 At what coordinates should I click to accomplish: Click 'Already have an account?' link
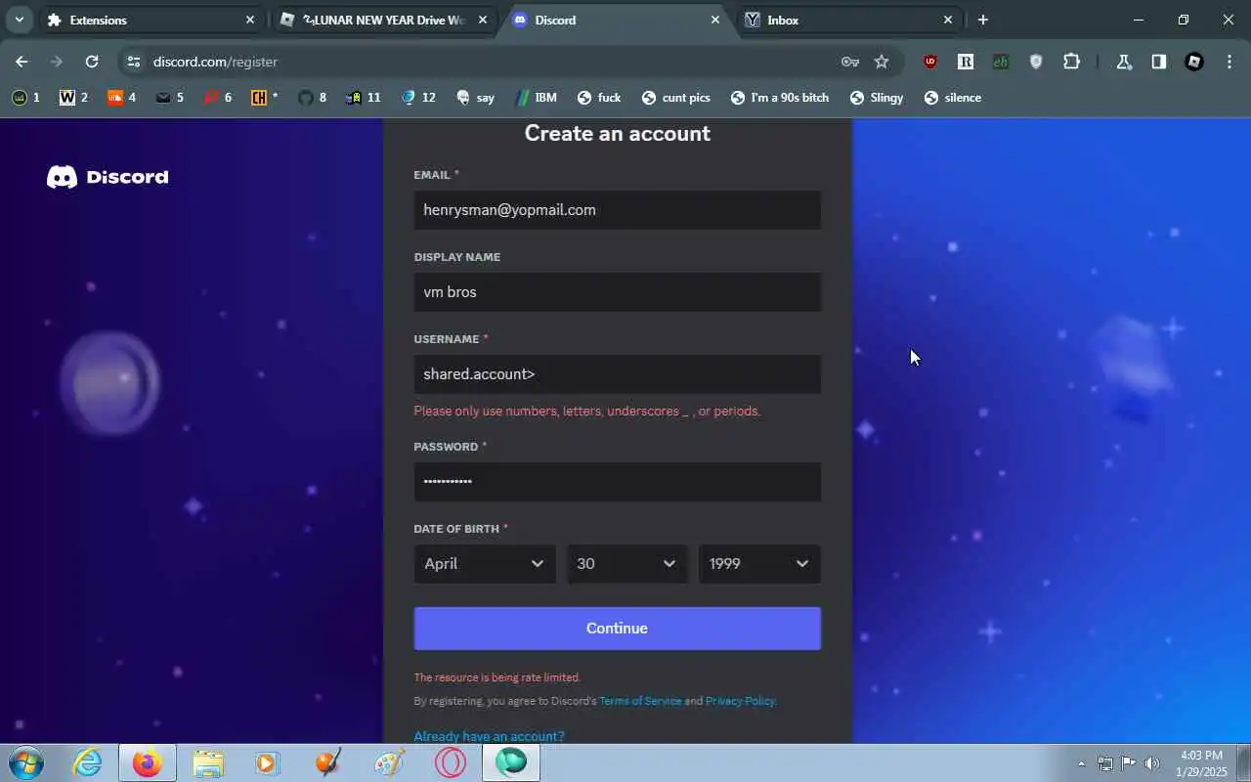489,736
